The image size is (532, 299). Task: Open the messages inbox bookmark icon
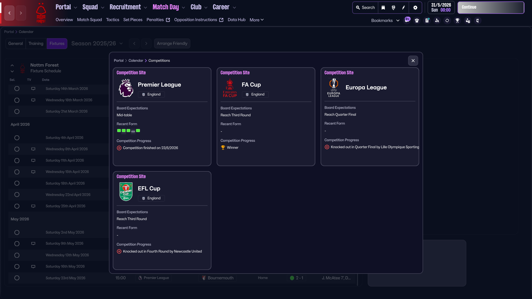[x=407, y=20]
